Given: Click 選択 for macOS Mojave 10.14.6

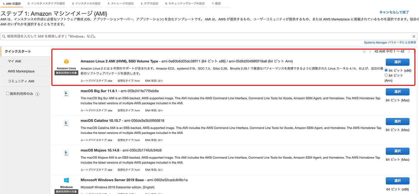Looking at the screenshot, I should click(x=397, y=151).
